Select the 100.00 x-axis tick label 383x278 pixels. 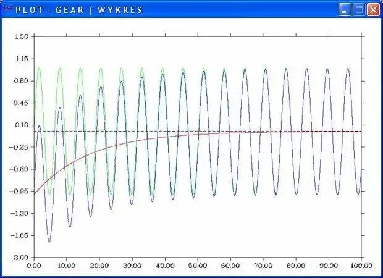click(361, 266)
